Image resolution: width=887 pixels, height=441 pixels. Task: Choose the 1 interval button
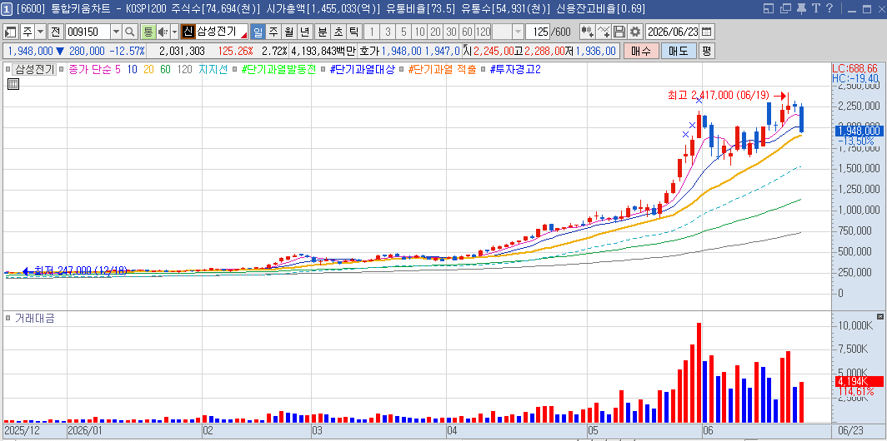pyautogui.click(x=372, y=32)
